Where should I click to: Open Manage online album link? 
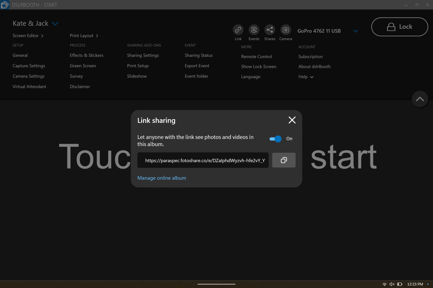pos(162,178)
